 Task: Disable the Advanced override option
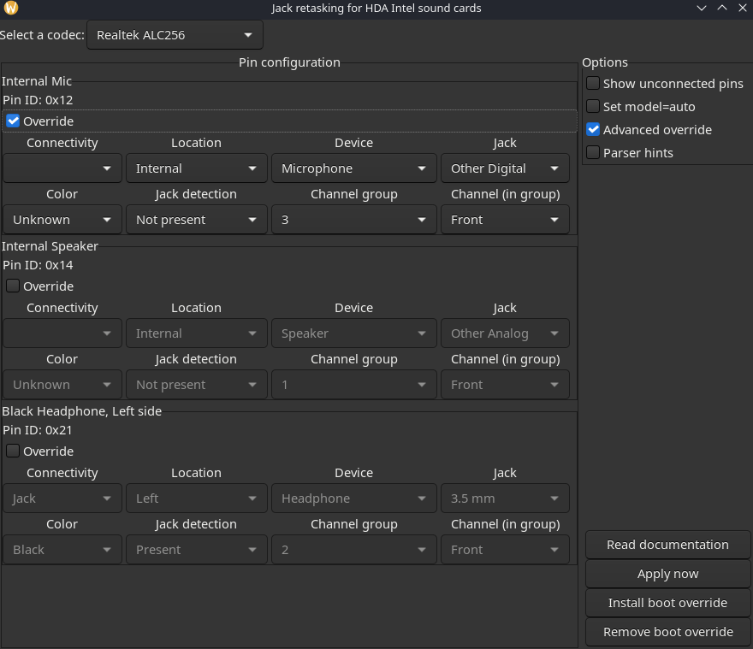pyautogui.click(x=593, y=130)
